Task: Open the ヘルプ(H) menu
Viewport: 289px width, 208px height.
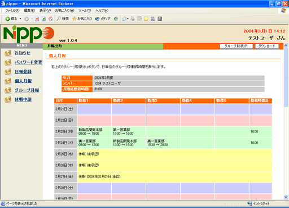Action: pyautogui.click(x=102, y=11)
